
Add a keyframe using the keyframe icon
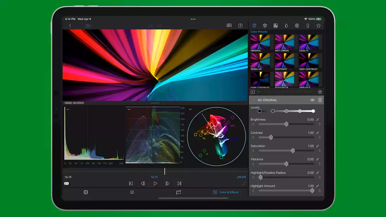pos(66,183)
